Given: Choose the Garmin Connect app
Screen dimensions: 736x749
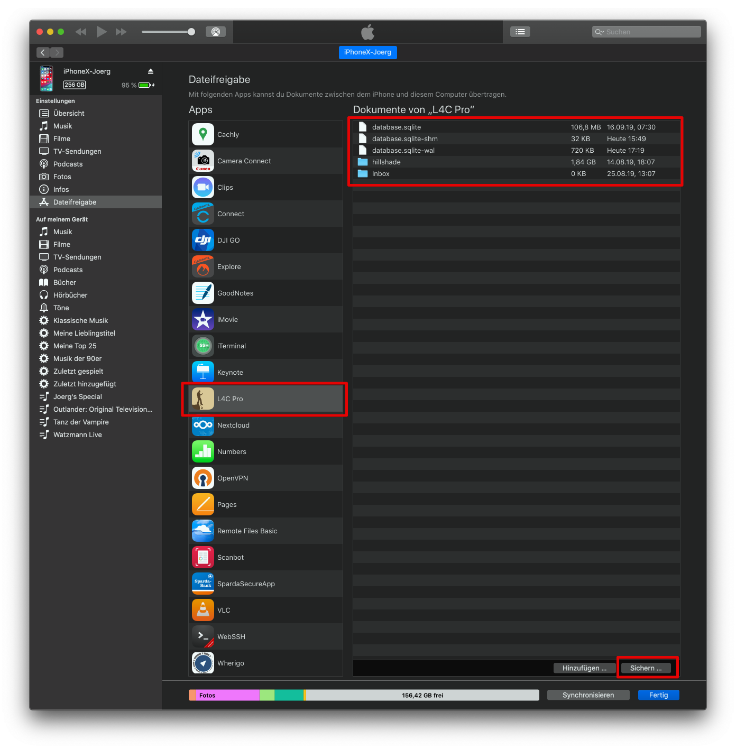Looking at the screenshot, I should (265, 214).
